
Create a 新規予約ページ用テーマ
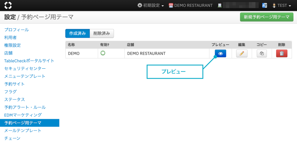coord(266,17)
